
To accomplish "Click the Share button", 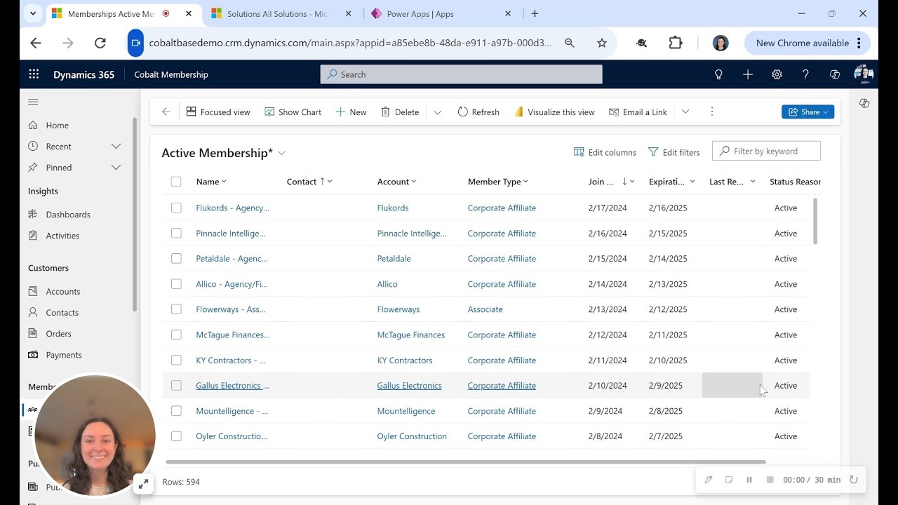I will tap(807, 112).
